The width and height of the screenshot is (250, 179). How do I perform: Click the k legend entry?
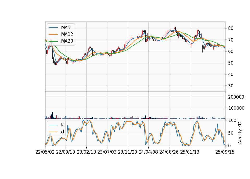(x=56, y=125)
